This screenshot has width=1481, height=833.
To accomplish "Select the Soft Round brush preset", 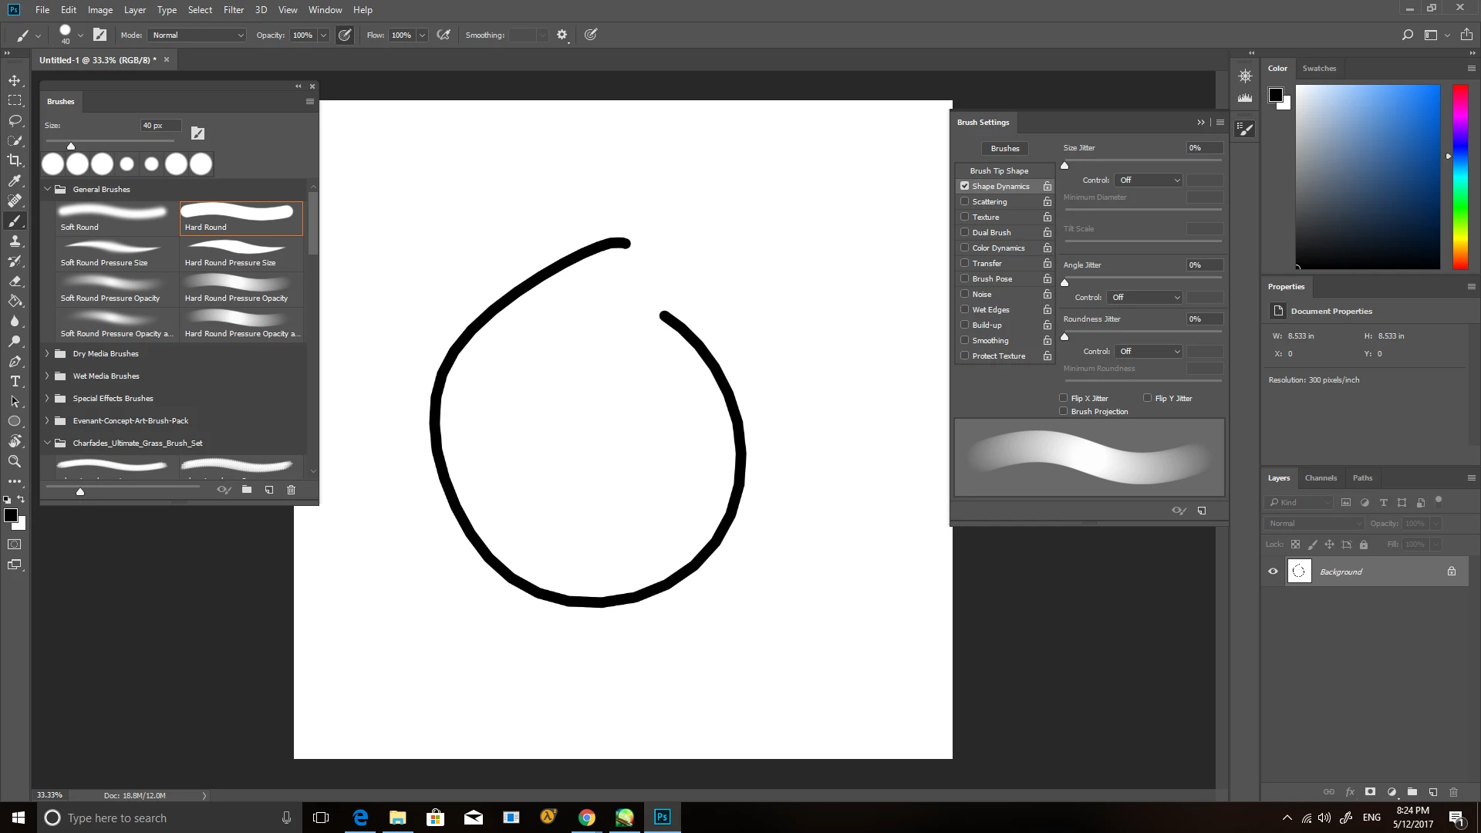I will coord(114,218).
